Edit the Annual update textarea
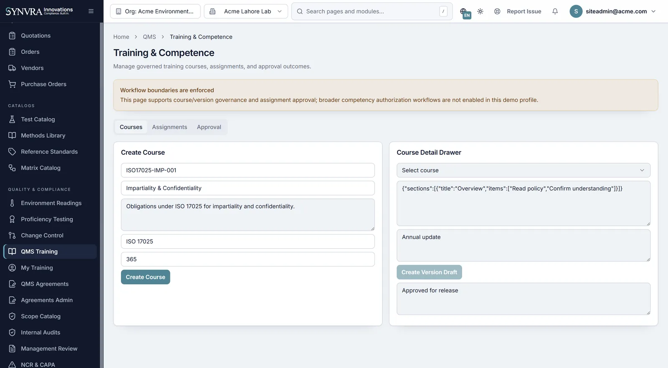The width and height of the screenshot is (668, 368). 524,246
